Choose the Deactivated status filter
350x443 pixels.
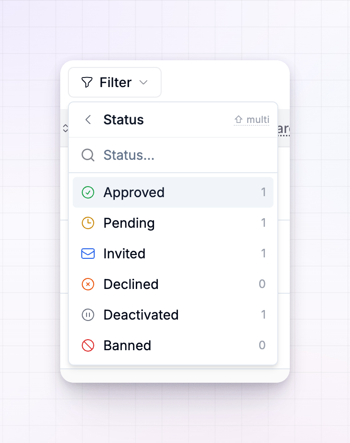(173, 315)
